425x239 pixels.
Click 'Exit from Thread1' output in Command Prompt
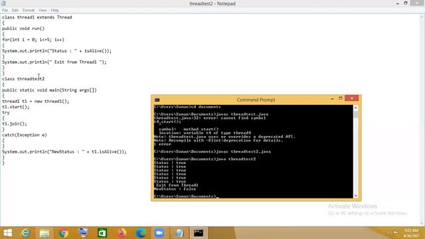coord(177,185)
